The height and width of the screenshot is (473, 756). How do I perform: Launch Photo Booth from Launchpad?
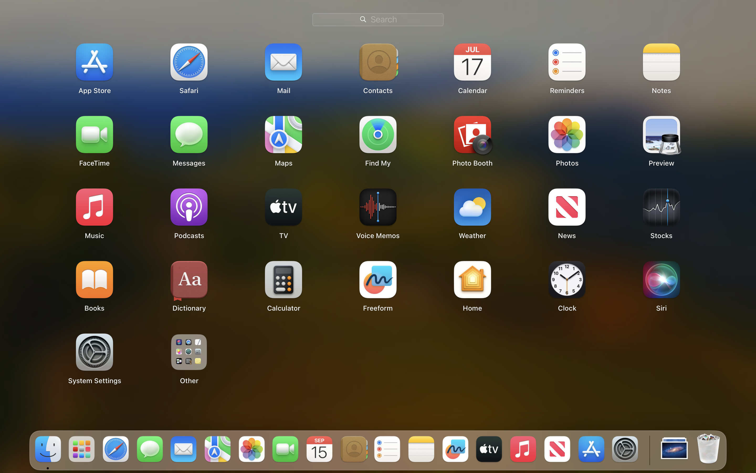(472, 135)
